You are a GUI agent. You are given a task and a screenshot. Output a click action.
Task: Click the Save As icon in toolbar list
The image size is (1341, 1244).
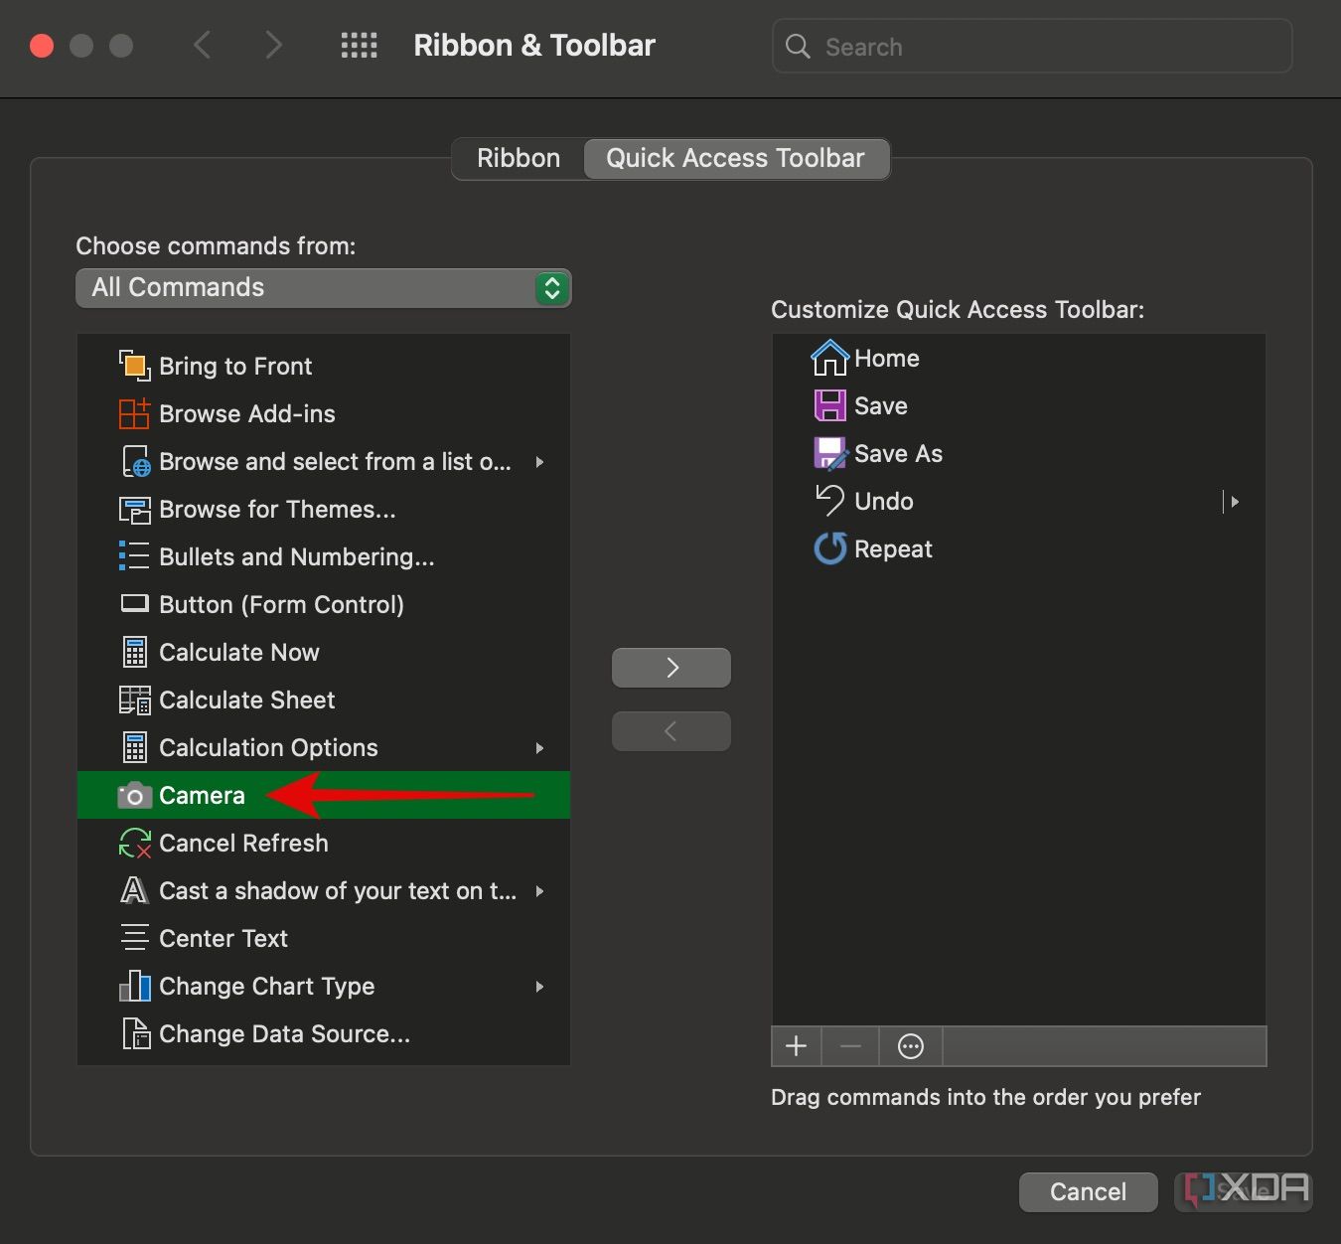click(829, 454)
